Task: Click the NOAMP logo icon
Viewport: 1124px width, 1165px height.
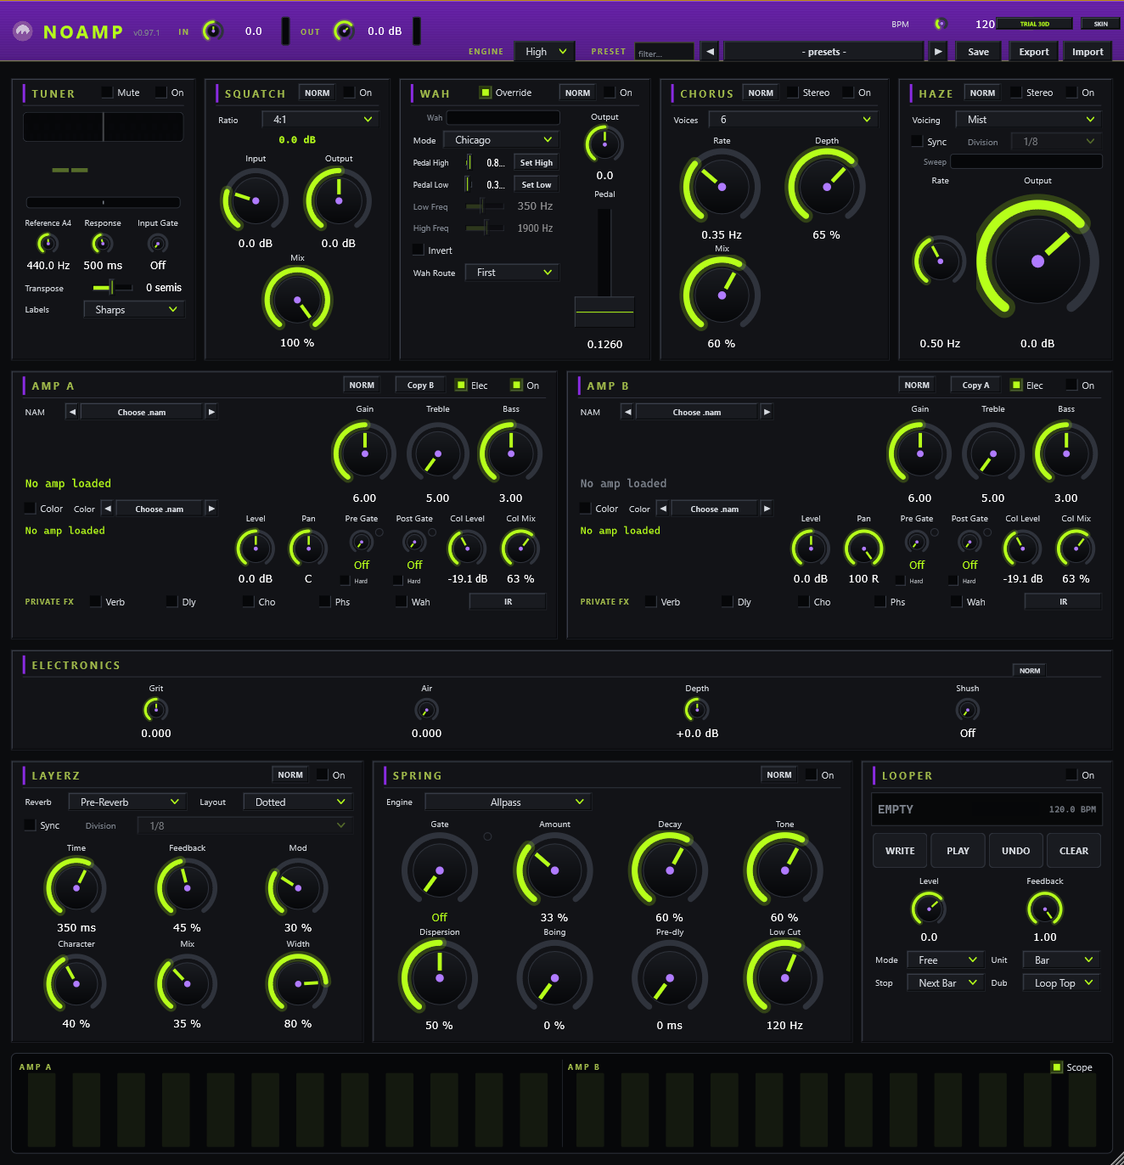Action: click(22, 31)
